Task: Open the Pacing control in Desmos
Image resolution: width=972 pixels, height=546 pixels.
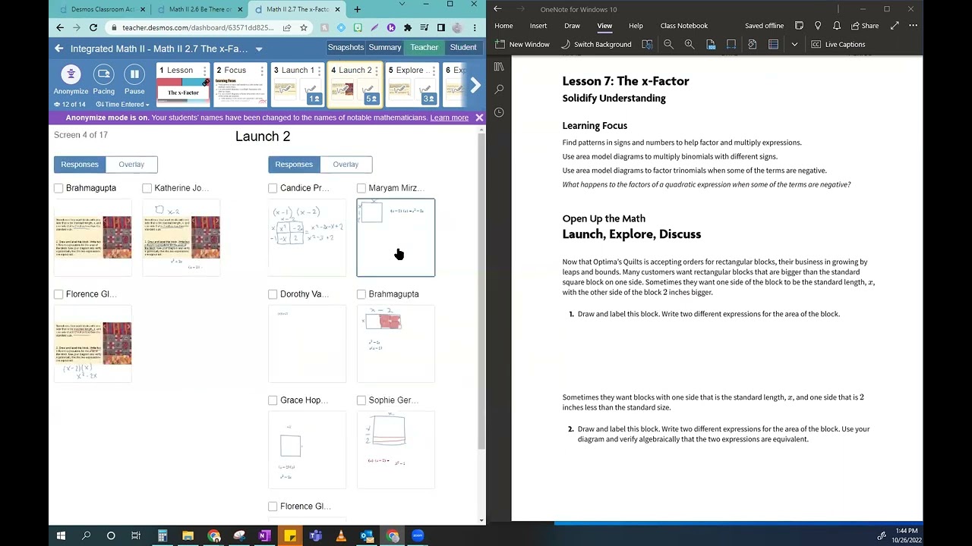Action: click(104, 74)
